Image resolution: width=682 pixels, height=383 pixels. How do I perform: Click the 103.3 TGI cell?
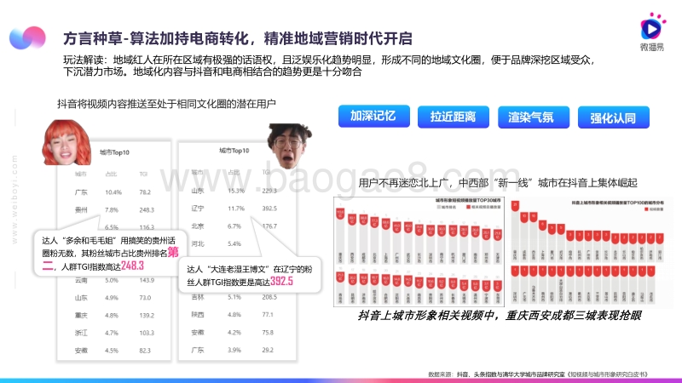(147, 333)
